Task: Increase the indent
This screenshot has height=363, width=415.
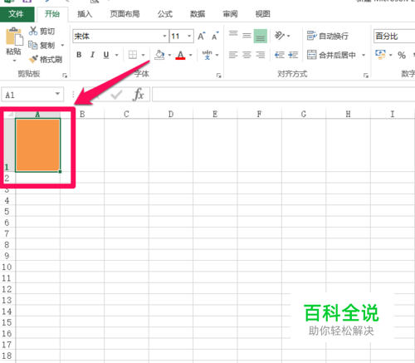Action: 293,55
